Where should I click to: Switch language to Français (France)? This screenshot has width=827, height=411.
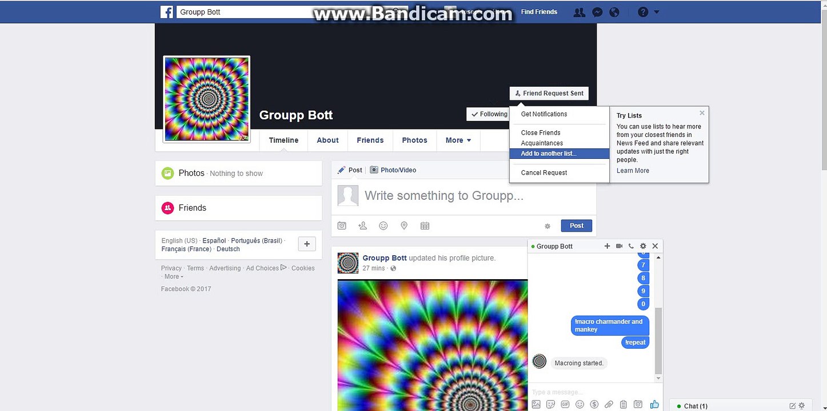point(187,249)
